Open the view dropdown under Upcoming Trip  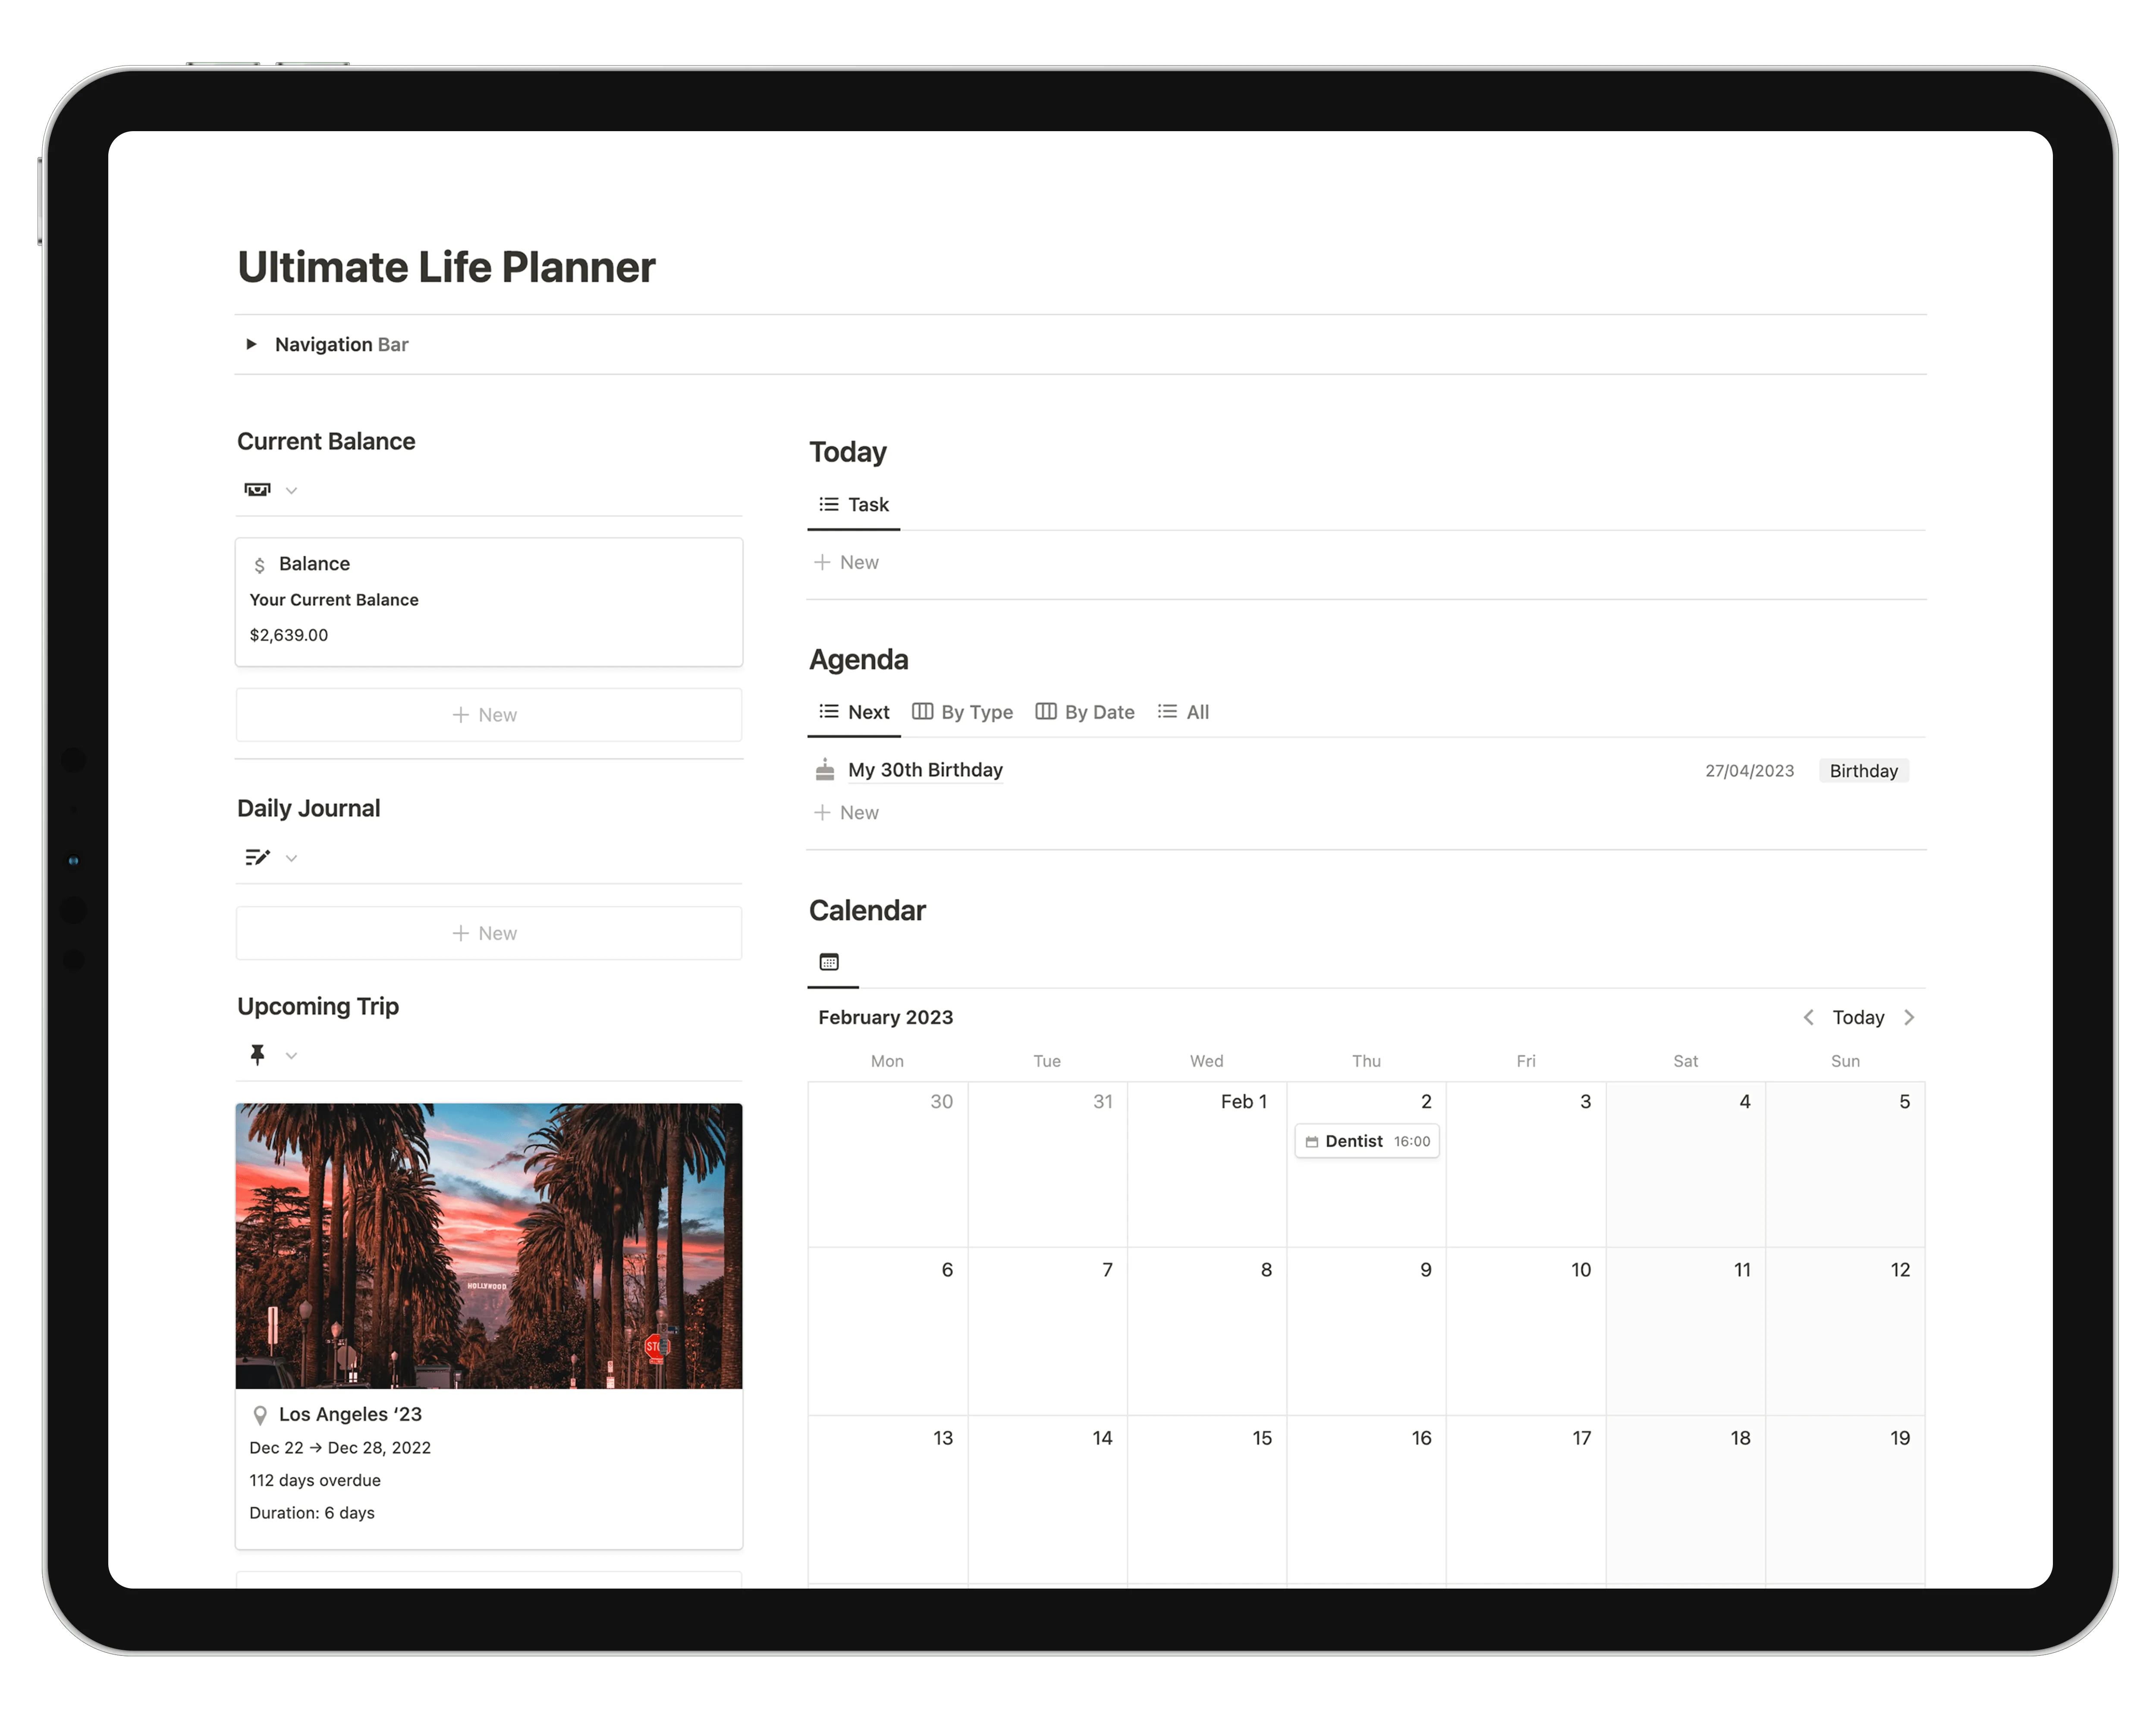291,1055
